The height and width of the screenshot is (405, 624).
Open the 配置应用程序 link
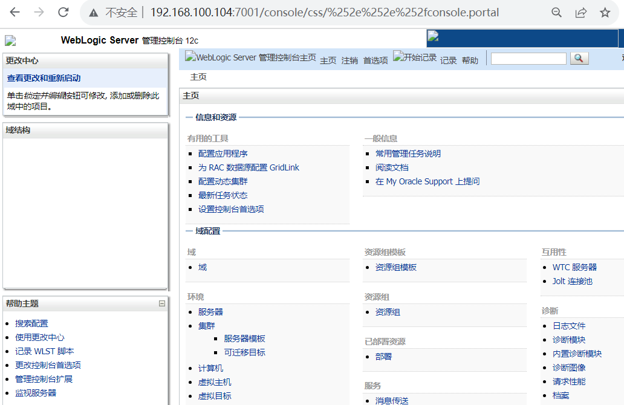pos(223,154)
